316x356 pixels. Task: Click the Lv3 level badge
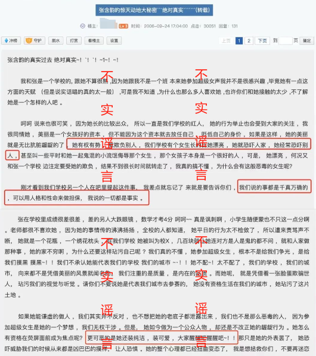coord(123,26)
